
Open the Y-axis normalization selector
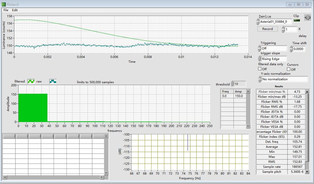284,79
